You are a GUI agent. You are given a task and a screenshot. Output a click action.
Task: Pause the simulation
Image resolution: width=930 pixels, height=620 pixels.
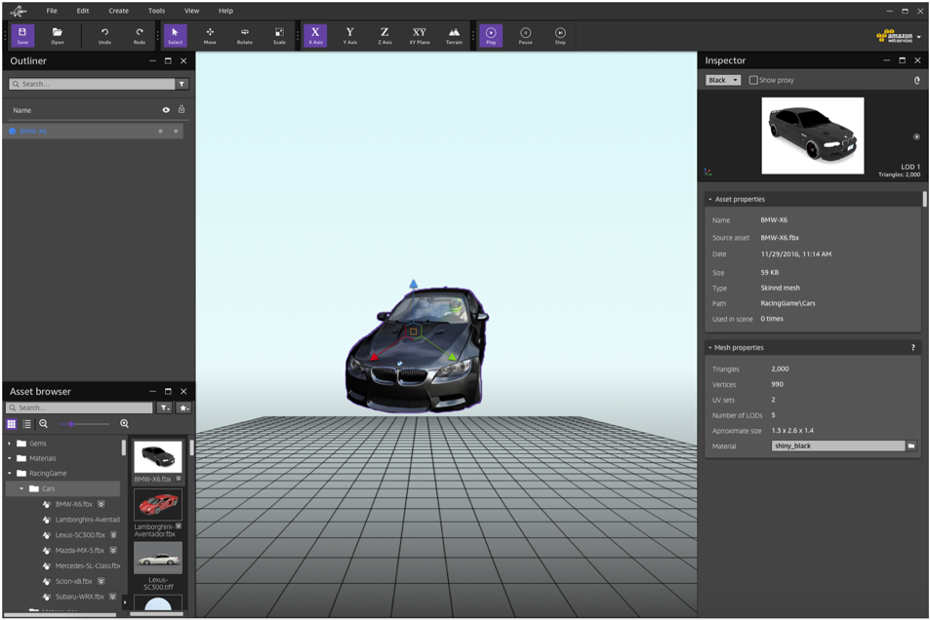525,35
